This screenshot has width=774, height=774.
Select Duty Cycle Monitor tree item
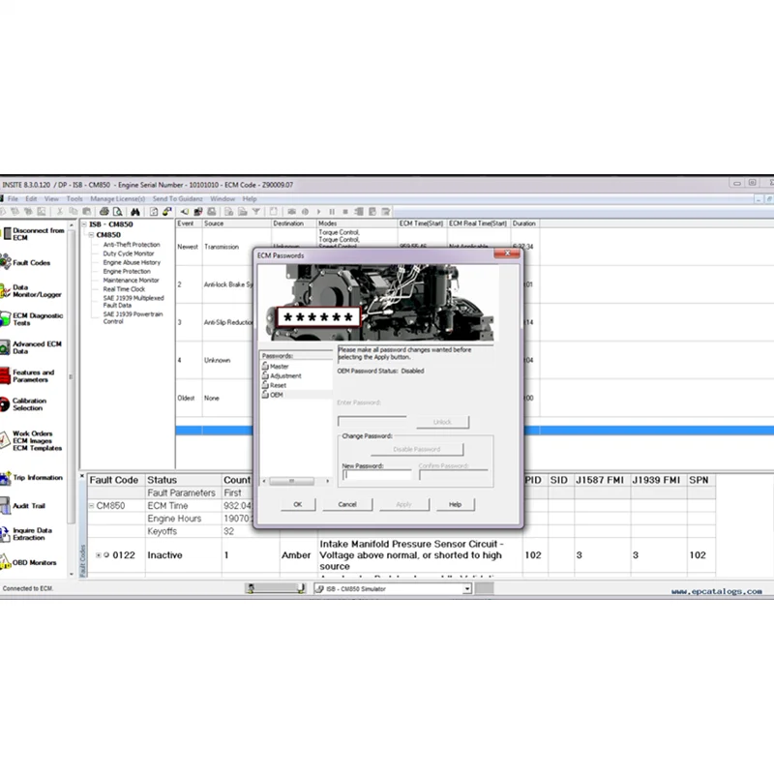[129, 253]
